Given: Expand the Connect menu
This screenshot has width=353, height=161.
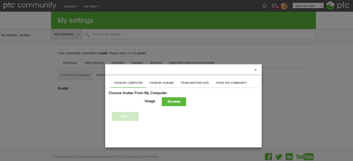Looking at the screenshot, I should (x=71, y=6).
